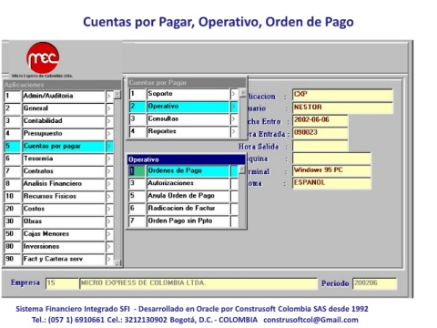437x328 pixels.
Task: Click the box beside Orden Pago sin Ppto
Action: [234, 221]
